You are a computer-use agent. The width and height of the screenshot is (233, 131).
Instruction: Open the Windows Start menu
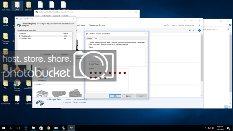pos(3,128)
